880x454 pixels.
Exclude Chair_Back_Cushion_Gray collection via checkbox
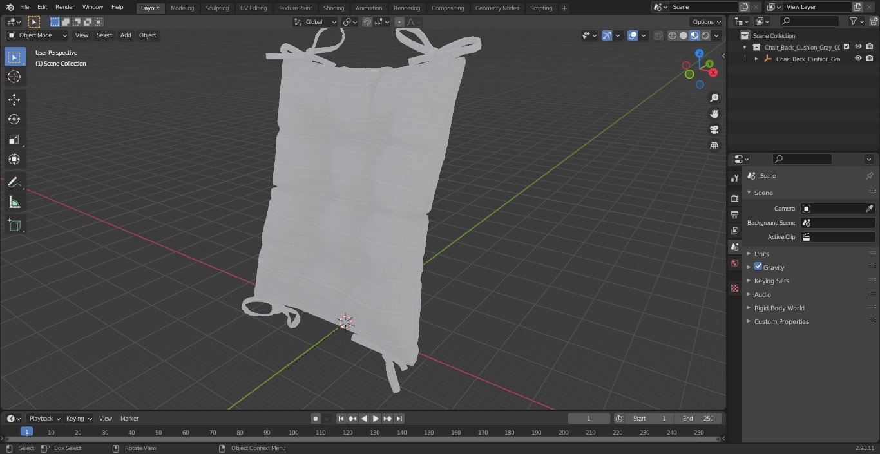point(847,47)
